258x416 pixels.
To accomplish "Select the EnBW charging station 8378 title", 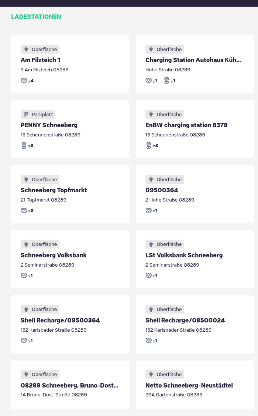I will tap(186, 125).
